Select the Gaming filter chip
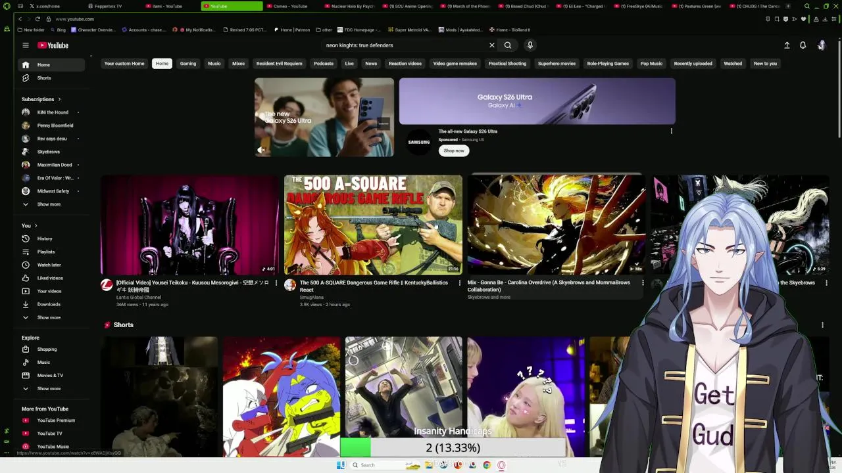The image size is (842, 473). pyautogui.click(x=188, y=64)
